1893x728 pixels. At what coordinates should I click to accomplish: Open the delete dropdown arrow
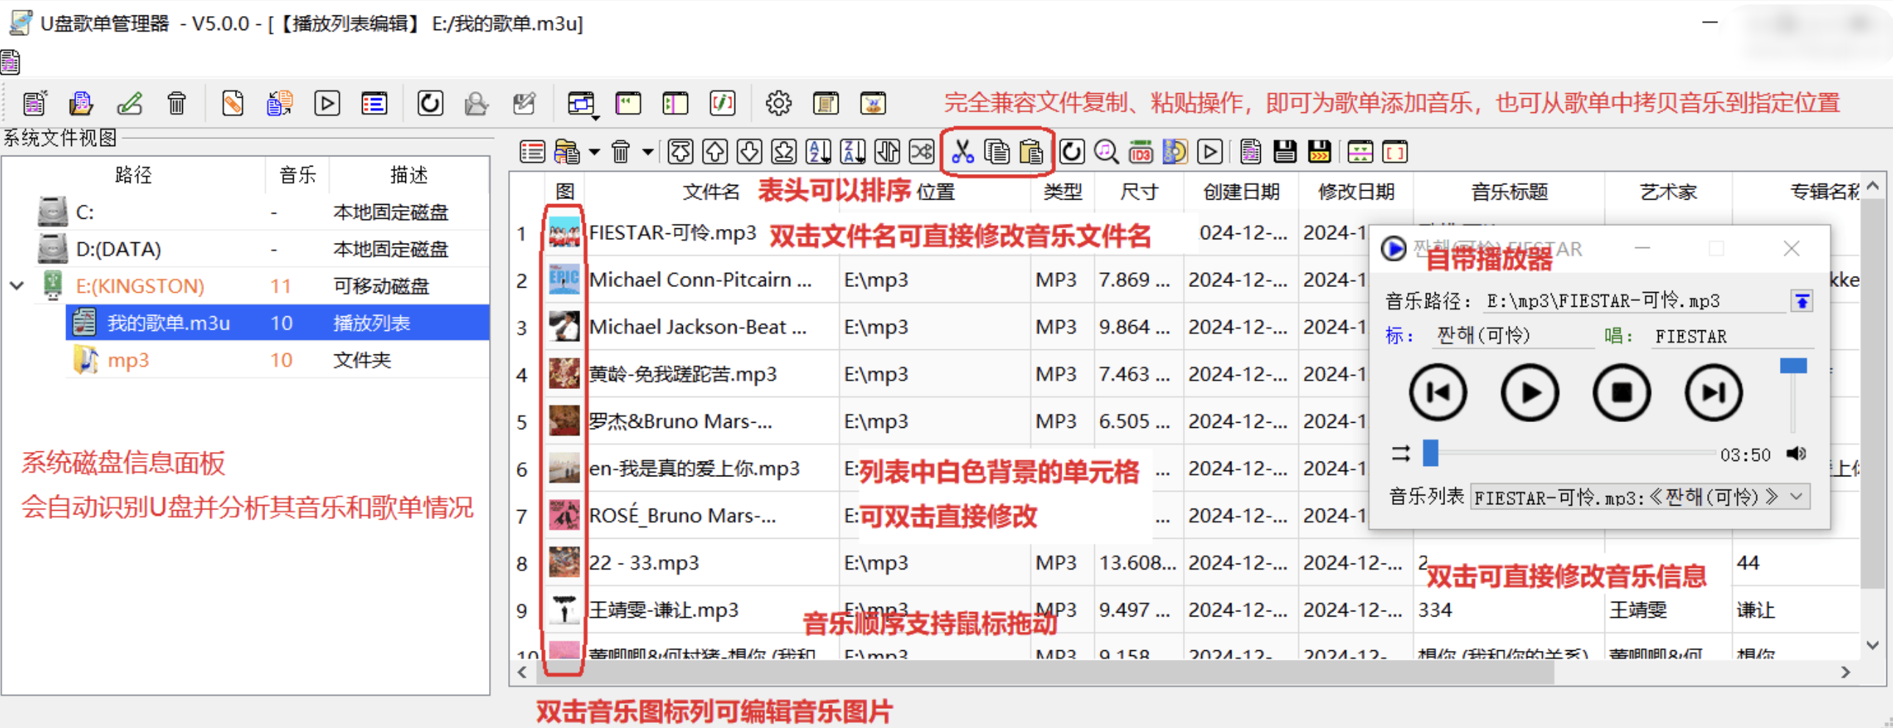point(648,151)
